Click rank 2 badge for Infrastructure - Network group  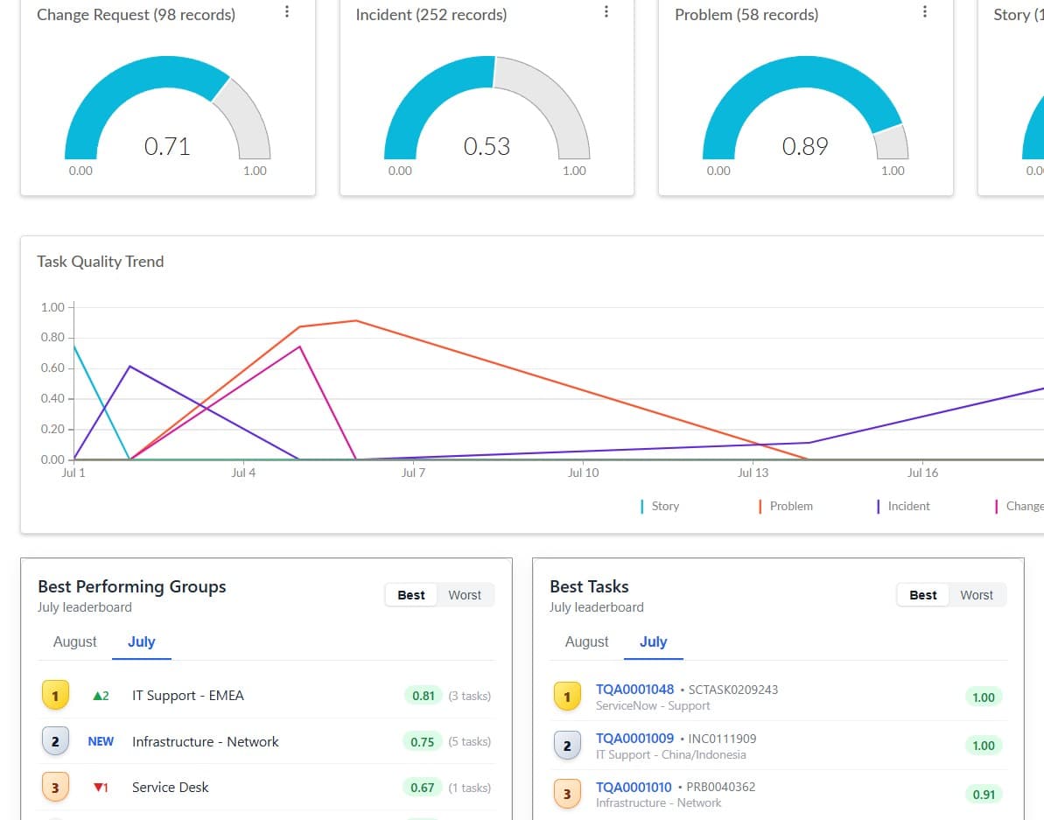coord(55,741)
